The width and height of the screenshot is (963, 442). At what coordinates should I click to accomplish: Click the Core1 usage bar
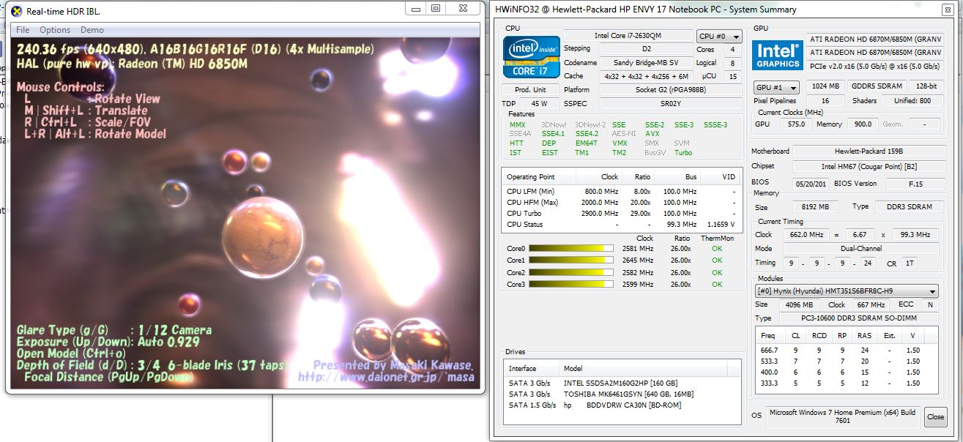pos(571,261)
